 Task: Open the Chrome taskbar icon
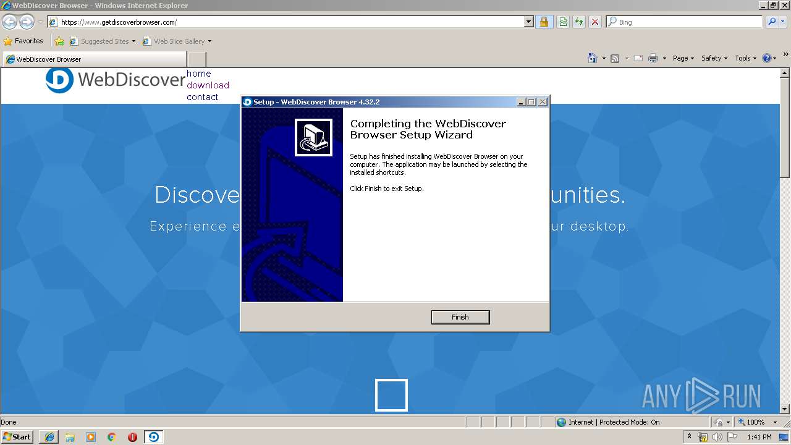point(112,437)
